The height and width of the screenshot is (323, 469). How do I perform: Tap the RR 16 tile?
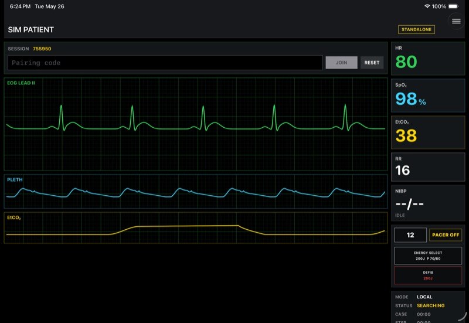(428, 167)
